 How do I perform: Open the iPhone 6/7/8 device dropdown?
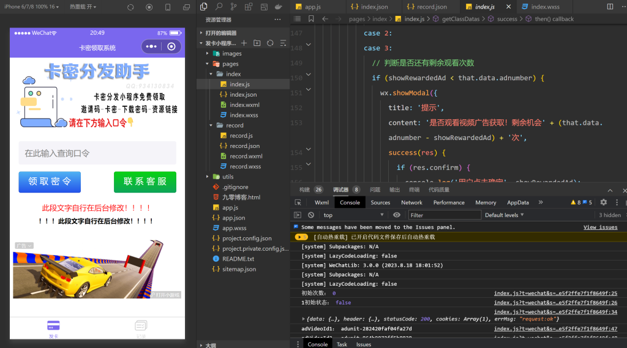pos(31,7)
